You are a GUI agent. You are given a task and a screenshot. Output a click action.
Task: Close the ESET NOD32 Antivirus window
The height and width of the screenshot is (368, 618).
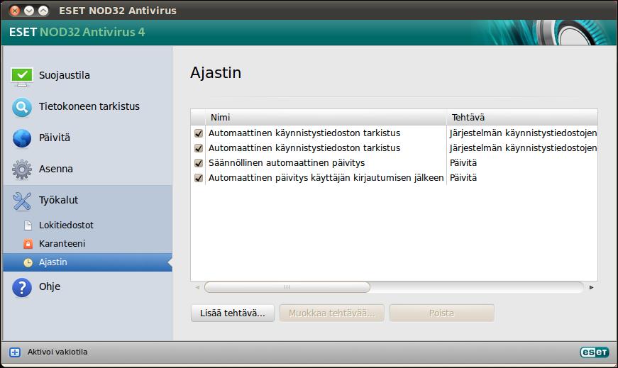tap(15, 11)
